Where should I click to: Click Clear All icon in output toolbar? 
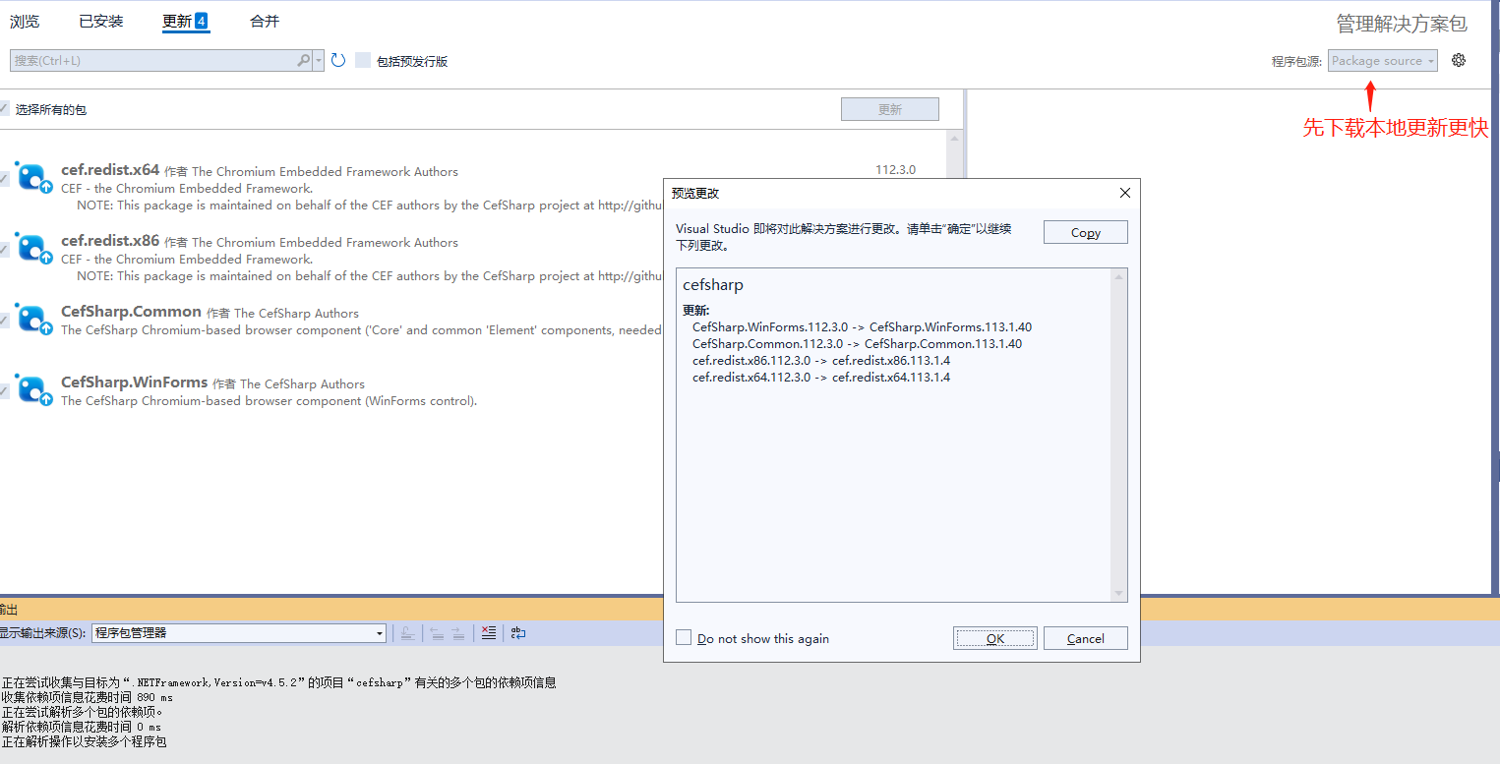coord(488,633)
